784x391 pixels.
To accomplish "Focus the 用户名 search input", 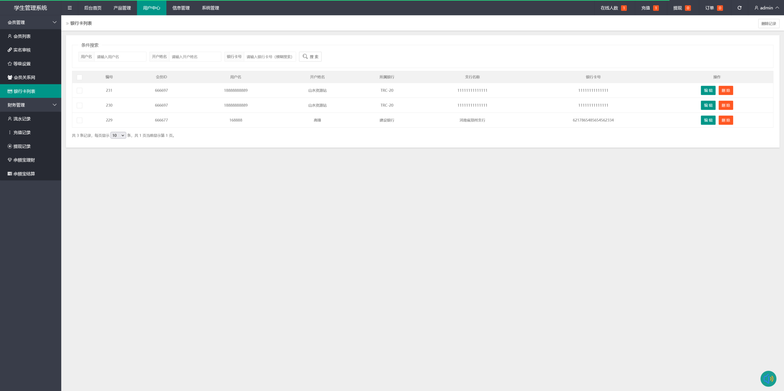I will coord(120,57).
